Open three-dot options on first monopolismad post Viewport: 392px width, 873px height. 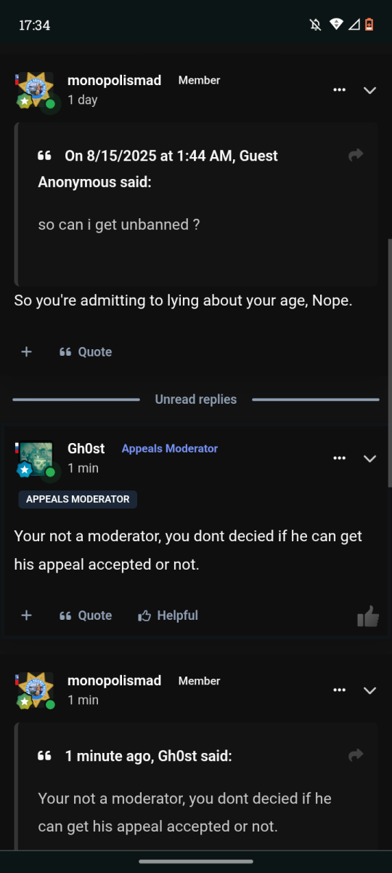339,90
